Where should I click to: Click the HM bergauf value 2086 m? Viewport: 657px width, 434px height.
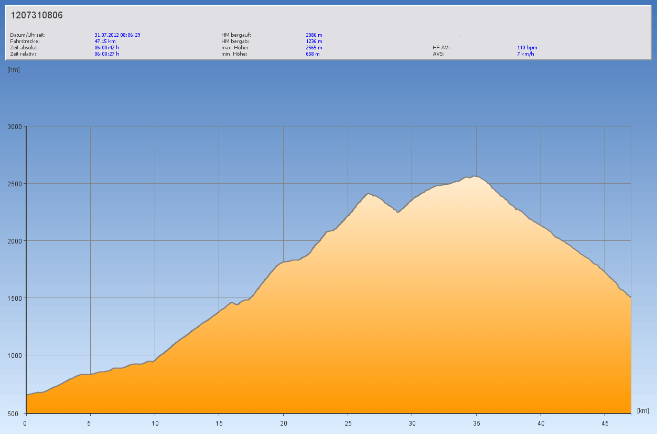(x=314, y=35)
